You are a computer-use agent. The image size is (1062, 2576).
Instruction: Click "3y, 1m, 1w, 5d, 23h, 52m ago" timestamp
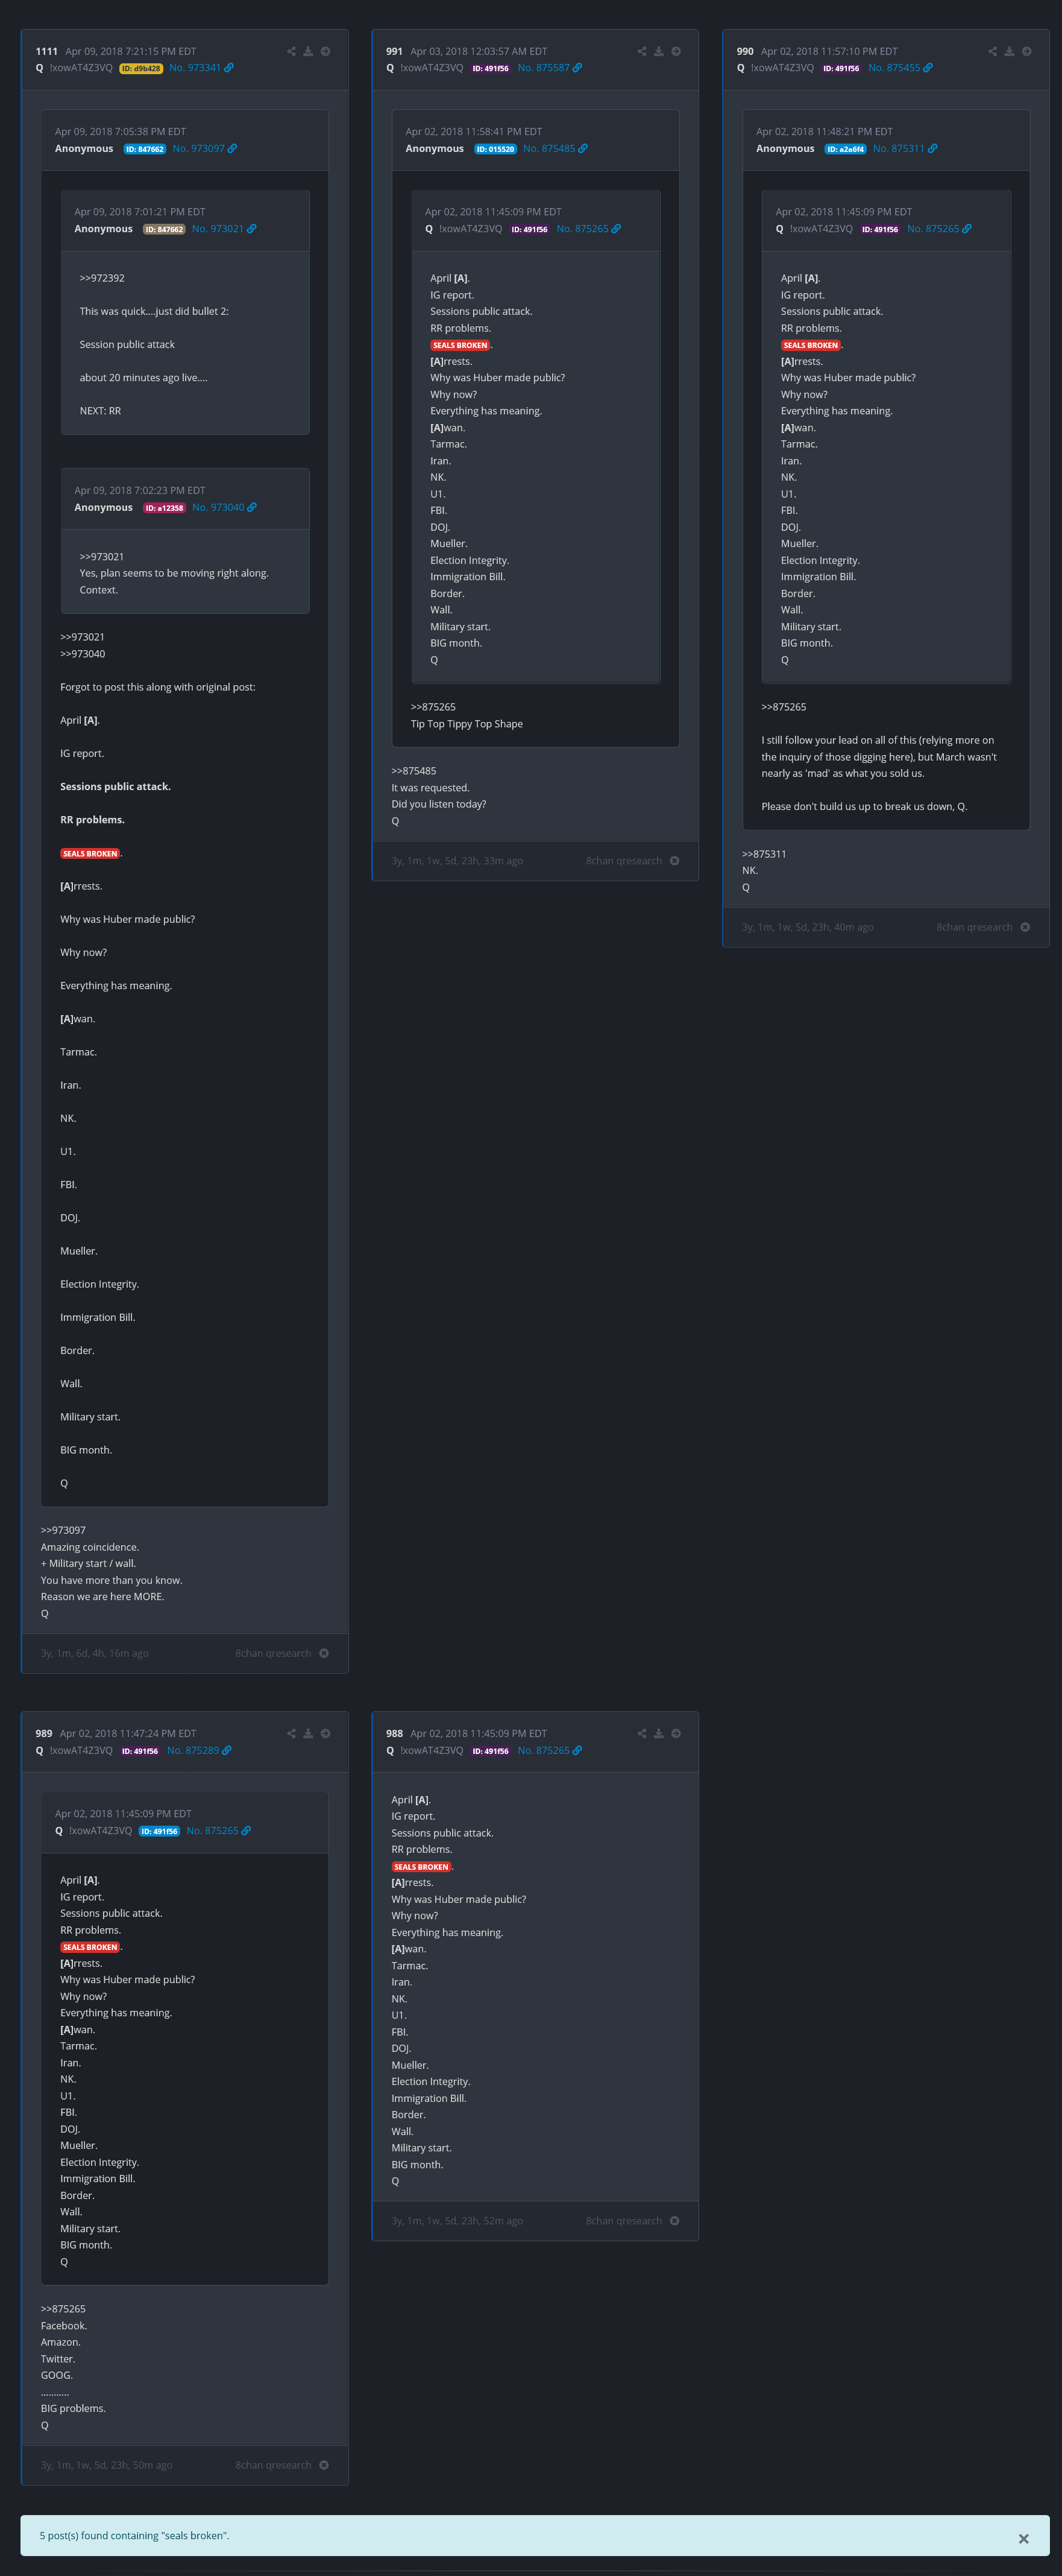pyautogui.click(x=457, y=2221)
